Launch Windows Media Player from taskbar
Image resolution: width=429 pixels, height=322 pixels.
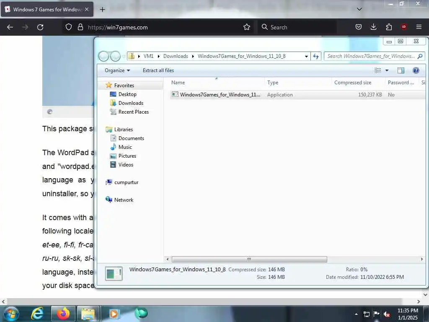pyautogui.click(x=114, y=314)
